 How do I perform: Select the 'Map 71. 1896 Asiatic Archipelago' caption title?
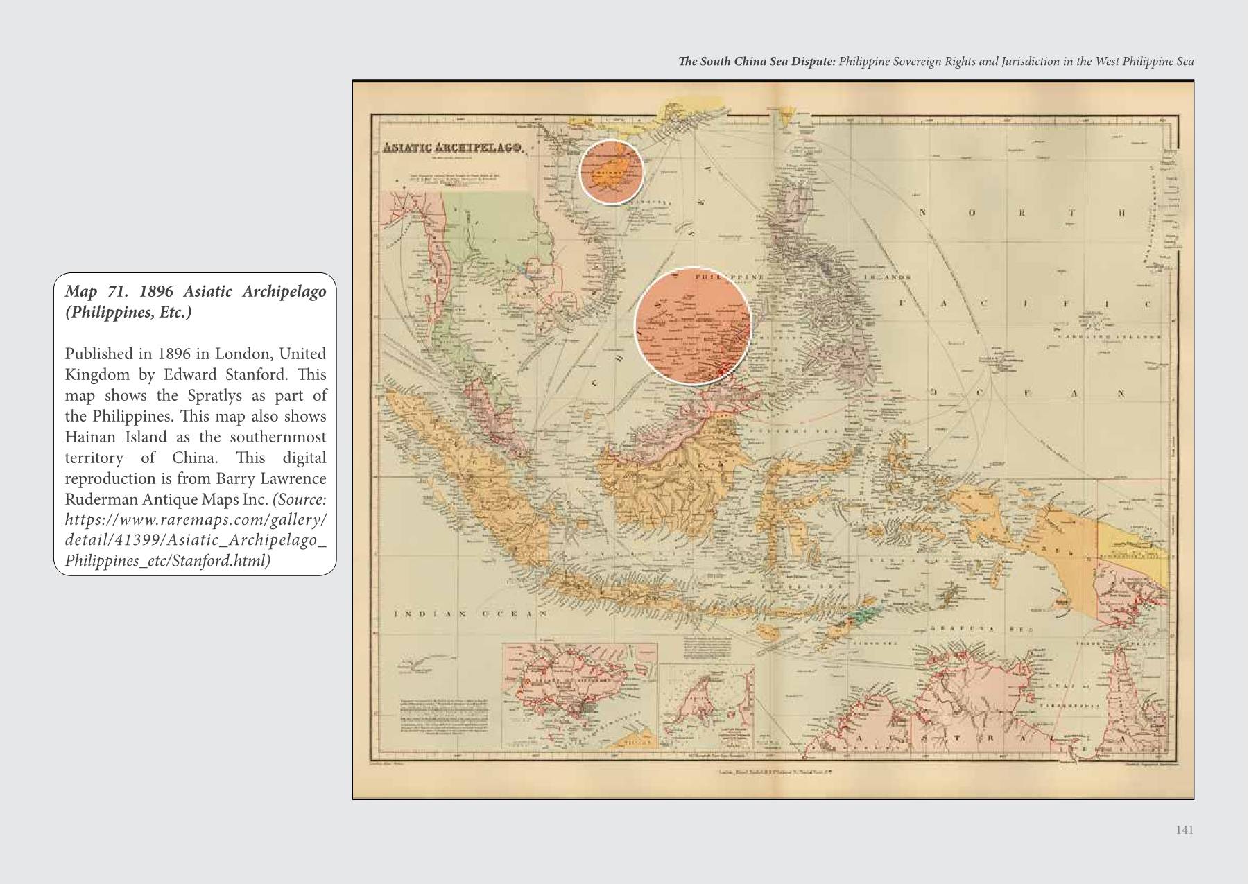click(196, 302)
